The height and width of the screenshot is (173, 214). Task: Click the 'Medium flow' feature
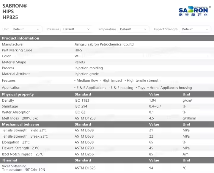[x=87, y=81]
